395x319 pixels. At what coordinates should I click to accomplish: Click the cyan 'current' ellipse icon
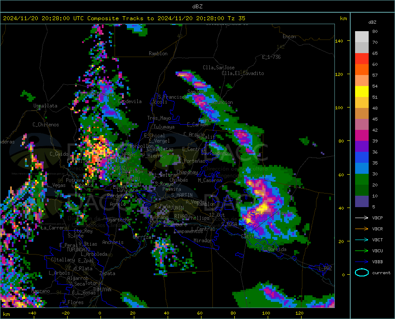click(362, 272)
